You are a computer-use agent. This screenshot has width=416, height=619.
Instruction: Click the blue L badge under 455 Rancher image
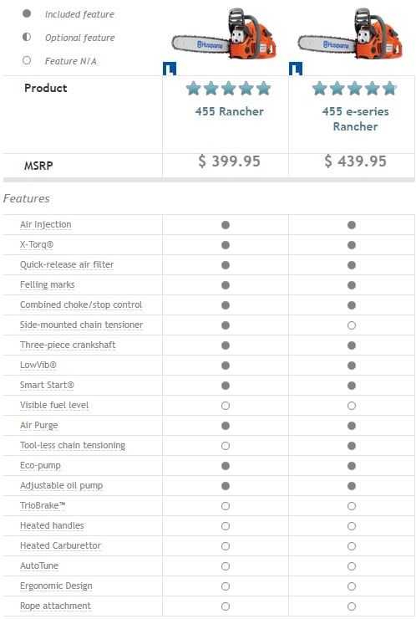pos(170,69)
